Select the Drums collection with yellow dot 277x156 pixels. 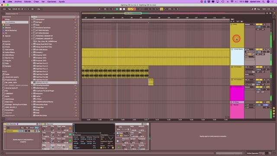(7, 25)
